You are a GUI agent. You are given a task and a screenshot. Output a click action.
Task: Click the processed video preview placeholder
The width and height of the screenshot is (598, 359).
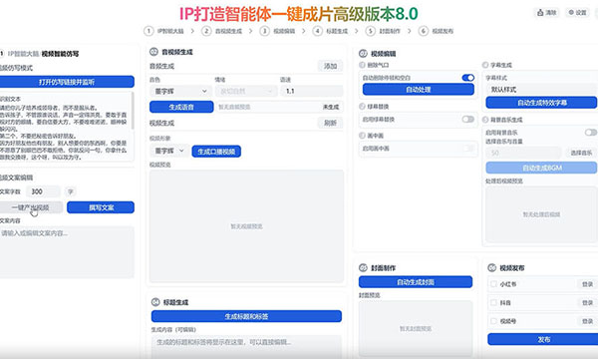click(x=541, y=214)
